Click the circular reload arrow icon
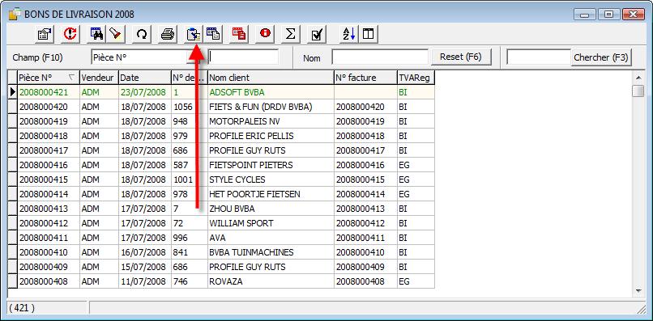Screen dimensions: 653x321 click(142, 34)
